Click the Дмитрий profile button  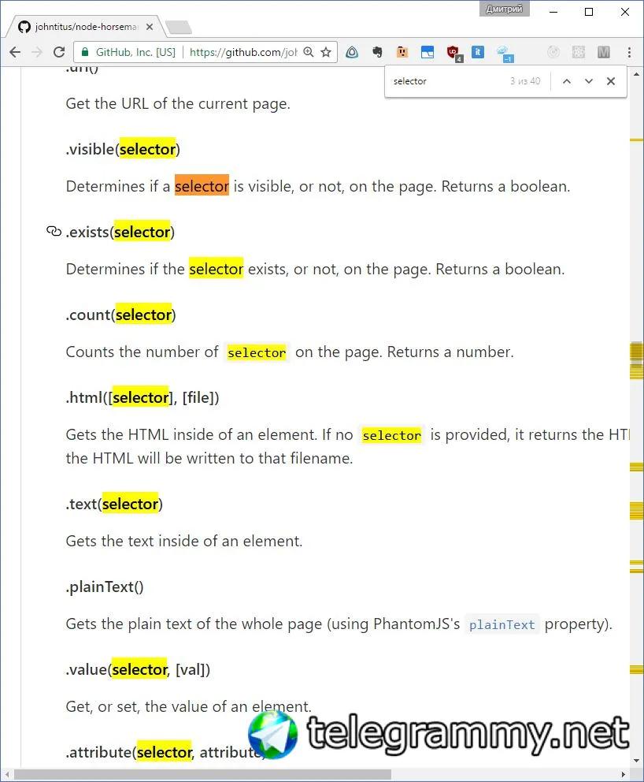pos(505,9)
